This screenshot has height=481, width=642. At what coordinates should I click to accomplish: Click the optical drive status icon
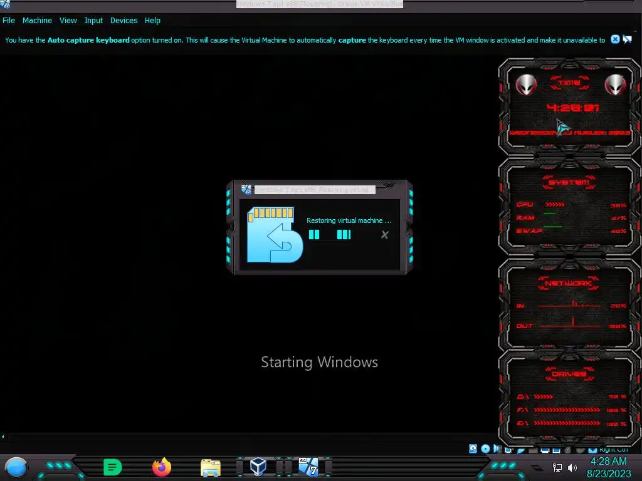coord(486,448)
